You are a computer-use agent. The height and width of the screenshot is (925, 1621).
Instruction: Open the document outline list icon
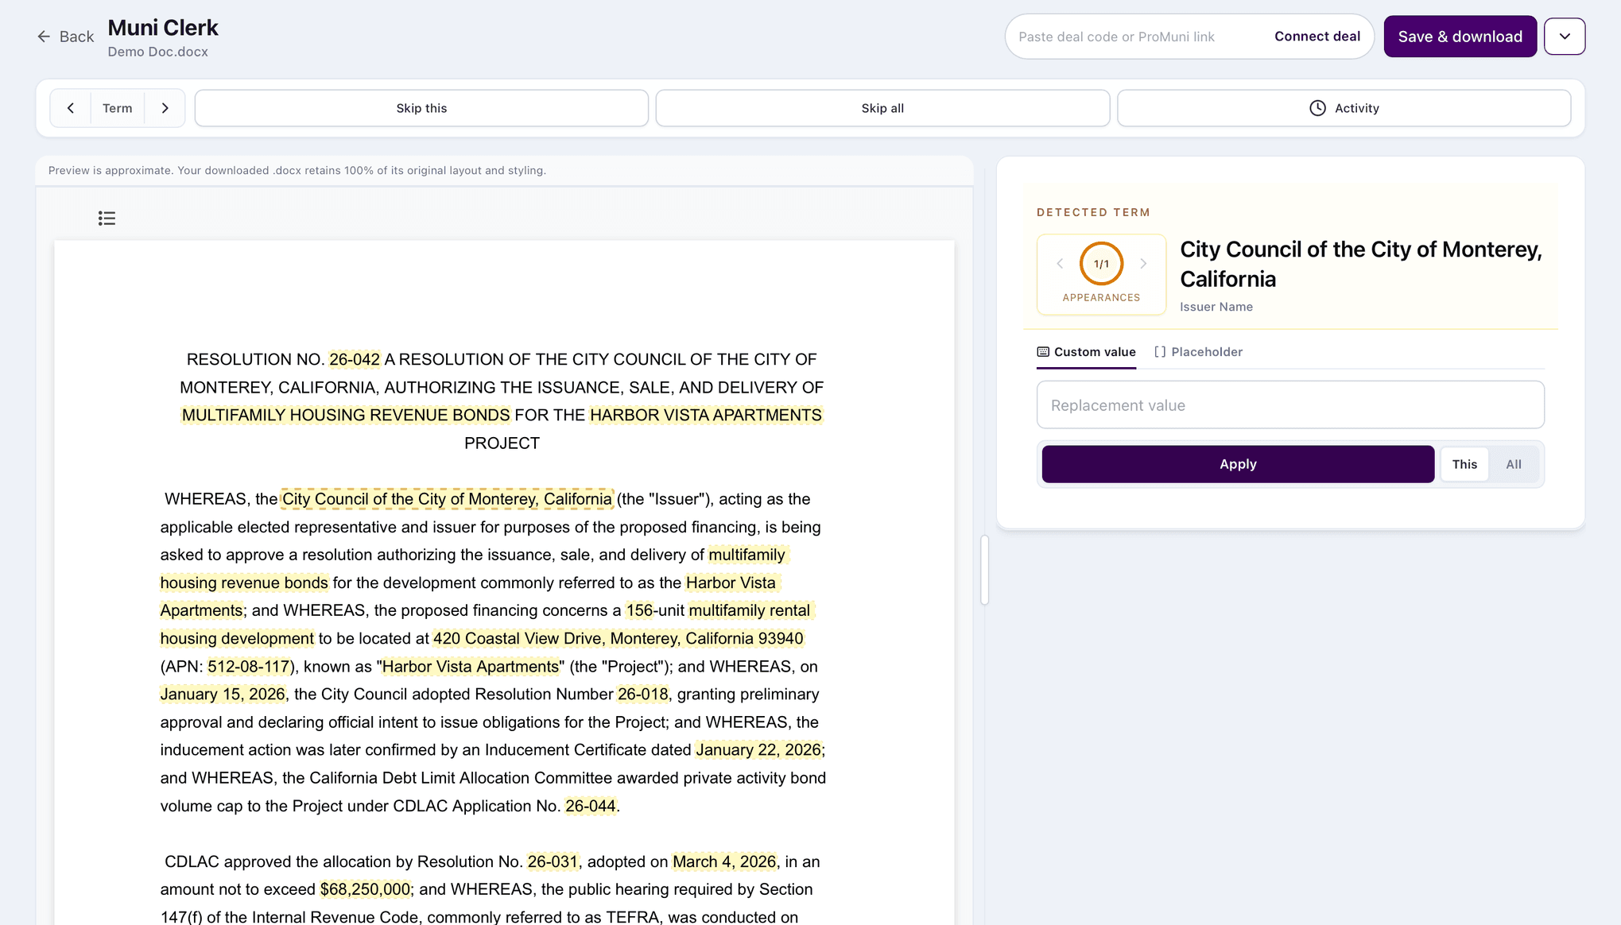[107, 219]
